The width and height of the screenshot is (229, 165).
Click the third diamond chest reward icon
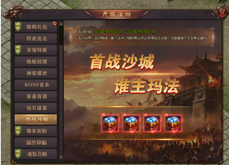tap(152, 123)
